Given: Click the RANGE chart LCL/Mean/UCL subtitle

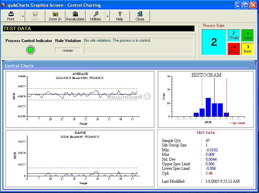Looking at the screenshot, I should [x=80, y=137].
